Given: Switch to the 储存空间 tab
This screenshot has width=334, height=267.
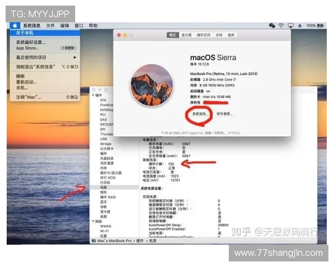Looking at the screenshot, I should coord(203,35).
